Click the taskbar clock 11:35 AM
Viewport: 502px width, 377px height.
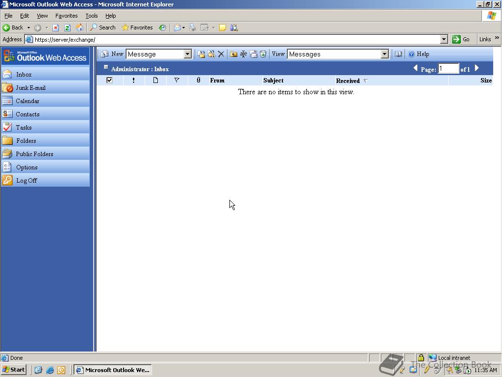tap(485, 370)
